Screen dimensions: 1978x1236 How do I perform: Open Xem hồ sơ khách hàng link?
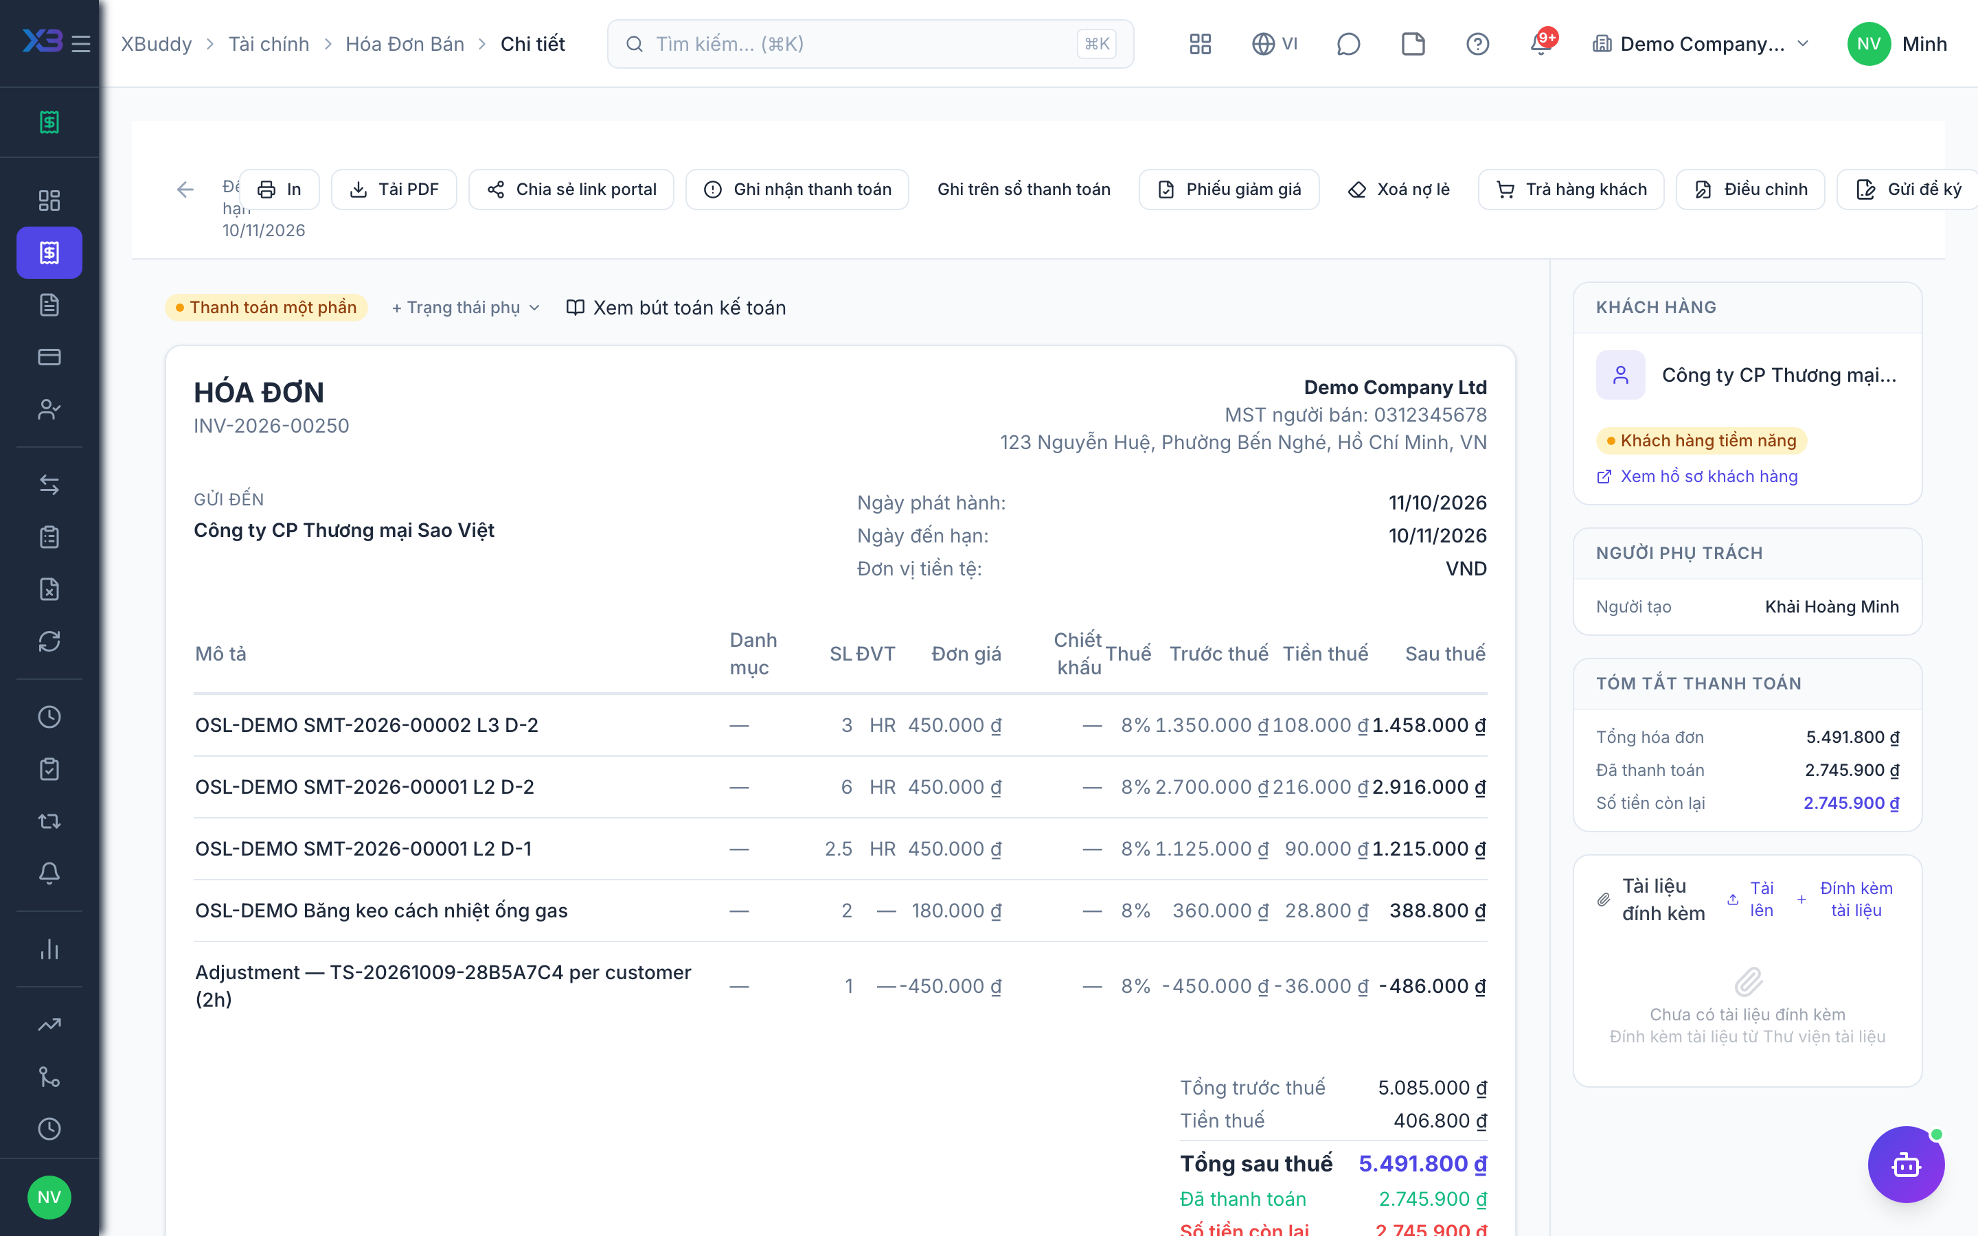[1697, 477]
